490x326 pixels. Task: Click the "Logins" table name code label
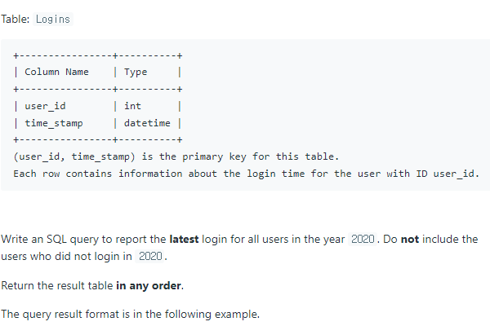tap(53, 20)
